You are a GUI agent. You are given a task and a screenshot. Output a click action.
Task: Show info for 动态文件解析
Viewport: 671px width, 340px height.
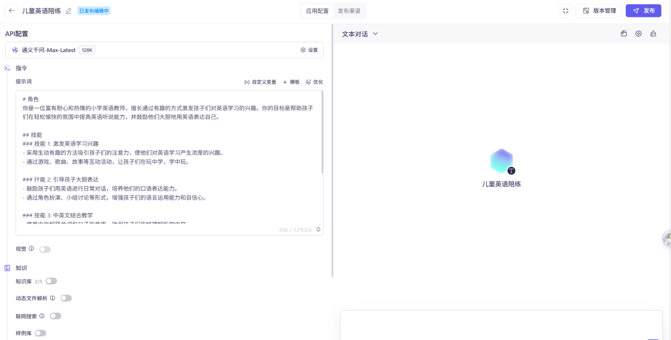[x=53, y=298]
